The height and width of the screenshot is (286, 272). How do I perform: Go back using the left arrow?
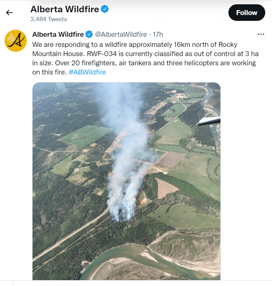pyautogui.click(x=10, y=13)
